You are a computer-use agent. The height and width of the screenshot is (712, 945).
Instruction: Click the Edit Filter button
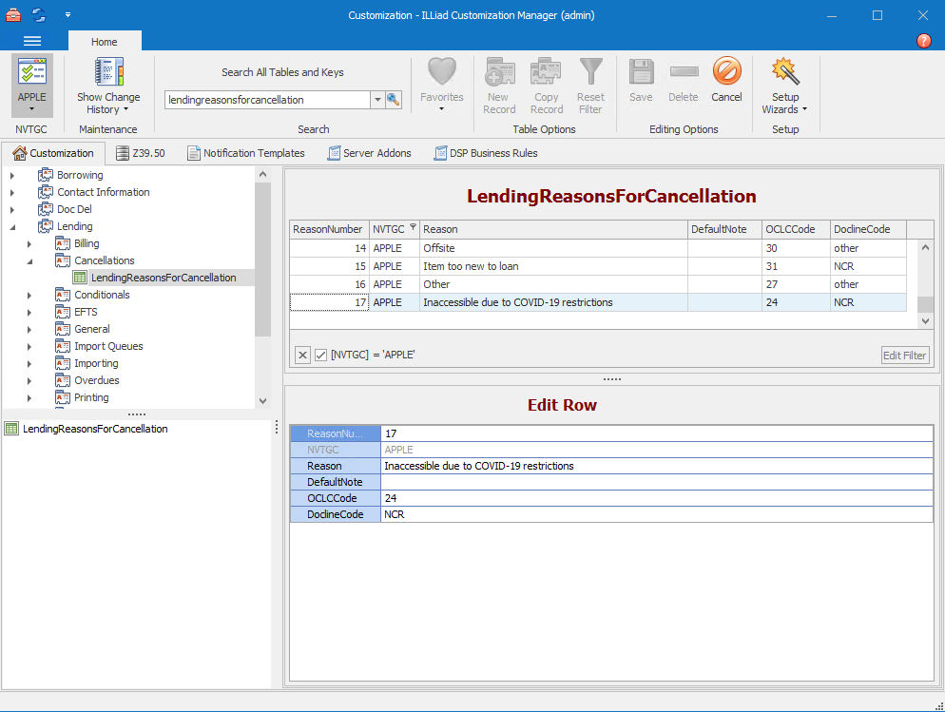904,356
